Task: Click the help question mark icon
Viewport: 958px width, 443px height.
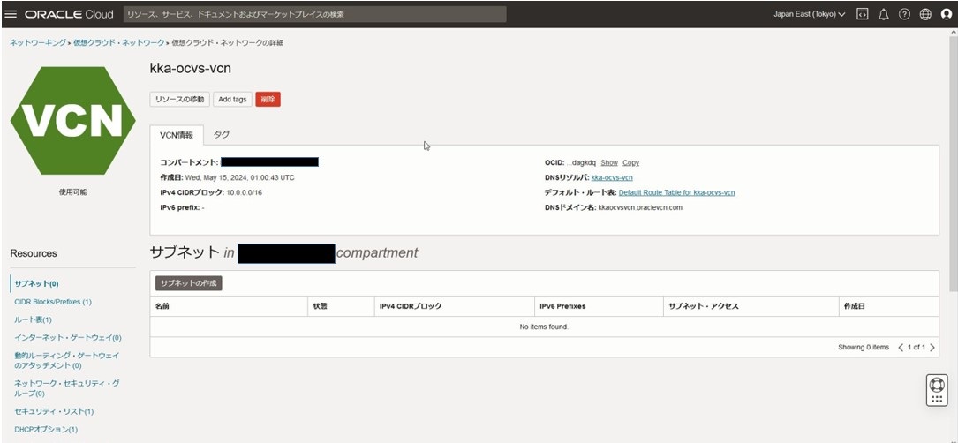Action: click(x=904, y=14)
